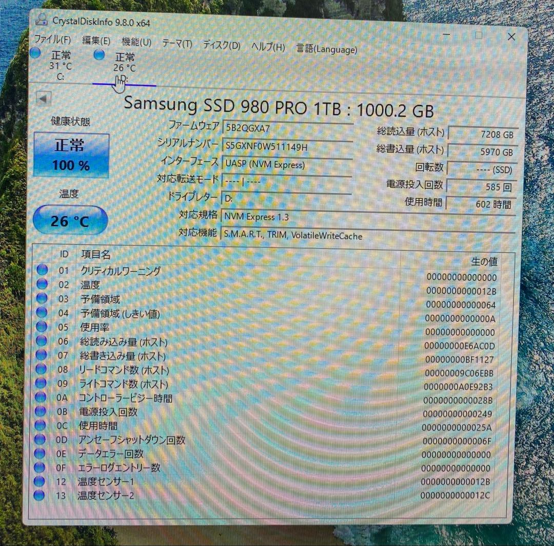
Task: Click raw value 00000000E6AC0D
Action: pos(459,345)
